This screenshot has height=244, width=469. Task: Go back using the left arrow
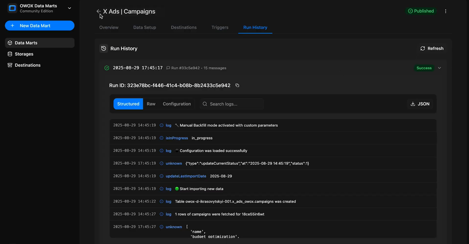click(99, 11)
